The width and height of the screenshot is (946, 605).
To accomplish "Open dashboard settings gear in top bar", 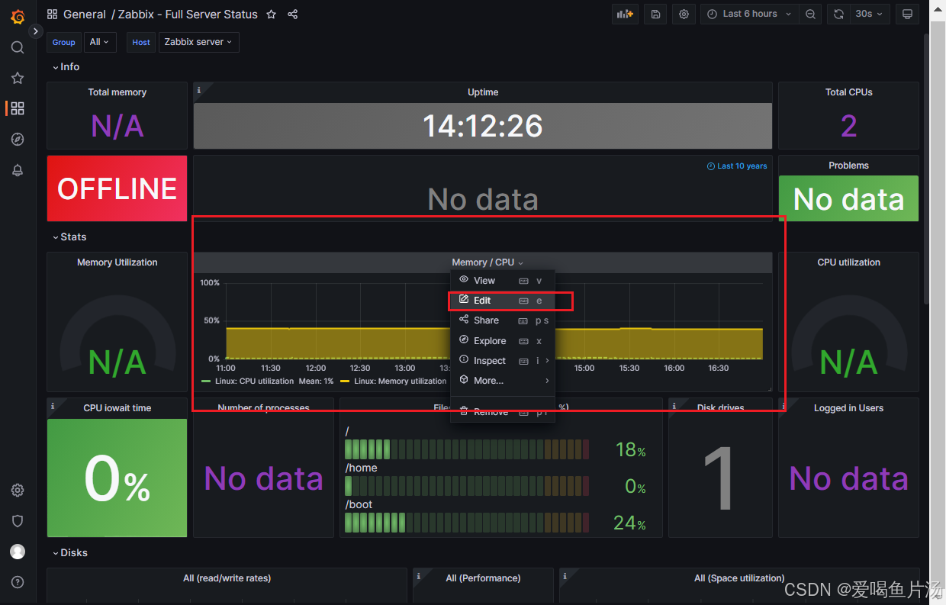I will 684,14.
